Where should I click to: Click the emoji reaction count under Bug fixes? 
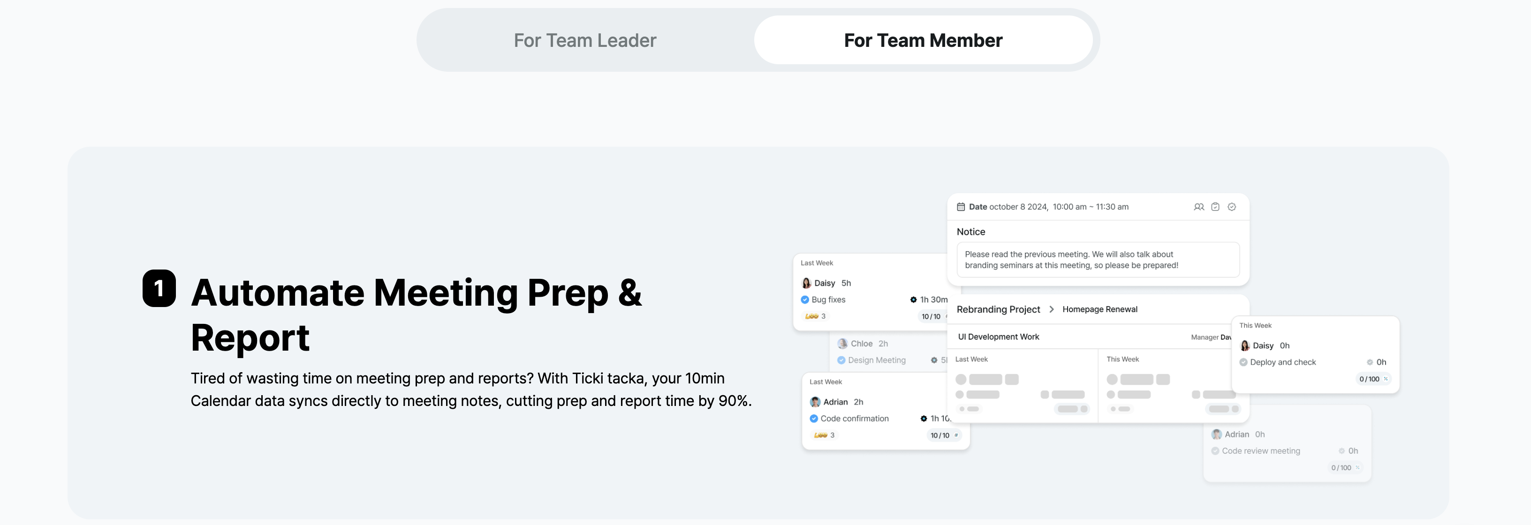click(x=815, y=316)
